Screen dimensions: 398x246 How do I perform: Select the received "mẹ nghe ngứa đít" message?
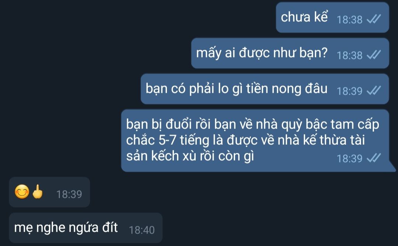pyautogui.click(x=86, y=228)
